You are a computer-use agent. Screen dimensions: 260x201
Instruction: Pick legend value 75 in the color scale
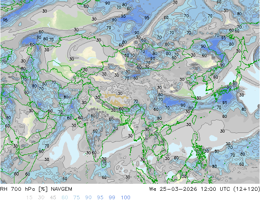tap(76, 198)
